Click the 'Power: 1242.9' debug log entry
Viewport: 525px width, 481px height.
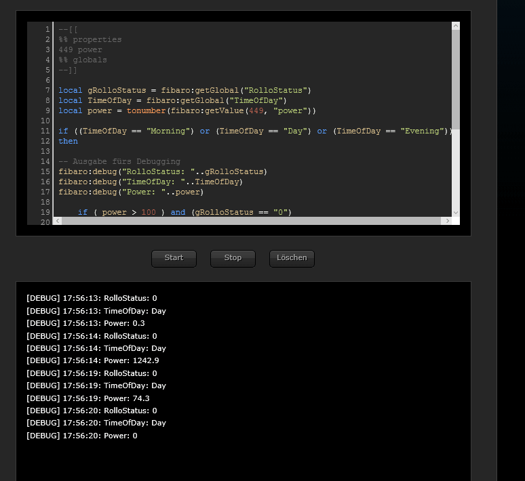click(92, 360)
